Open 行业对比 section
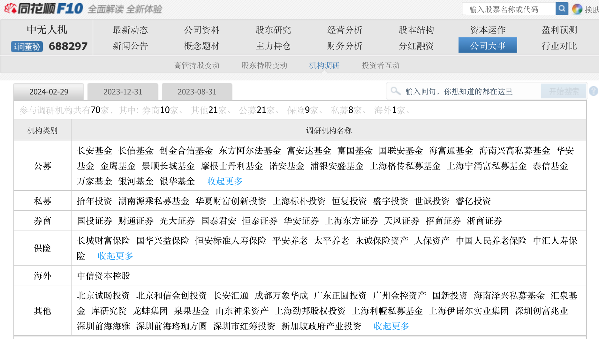This screenshot has width=599, height=339. click(x=559, y=46)
